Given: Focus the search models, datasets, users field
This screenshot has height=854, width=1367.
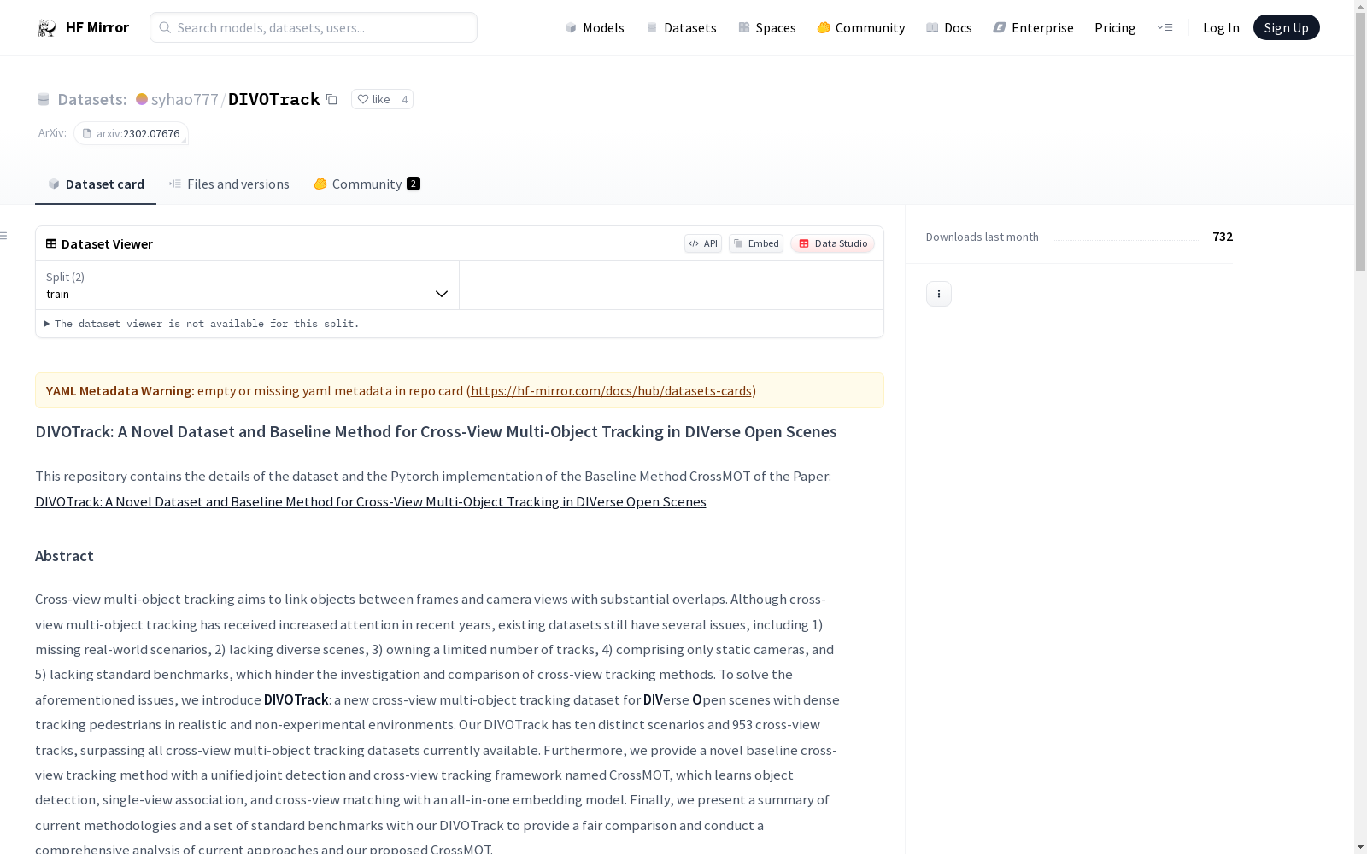Looking at the screenshot, I should point(314,27).
